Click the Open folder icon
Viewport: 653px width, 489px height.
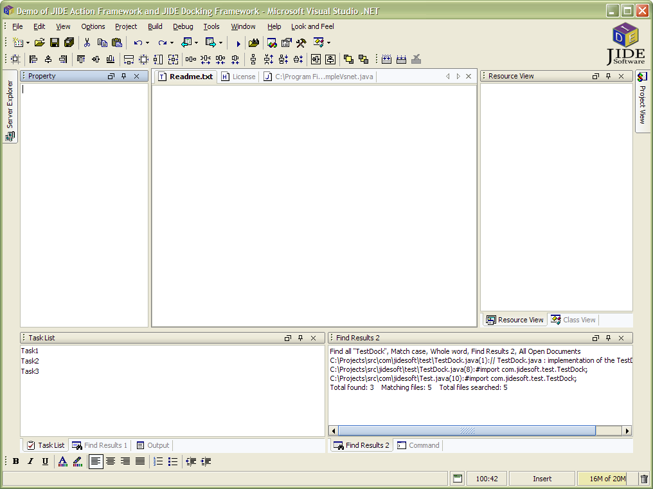click(40, 42)
